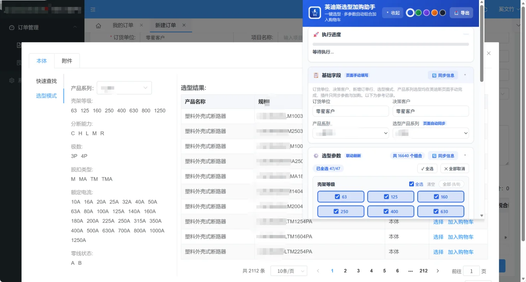Close the 新建订单 tab with its X
Image resolution: width=526 pixels, height=282 pixels.
[184, 25]
